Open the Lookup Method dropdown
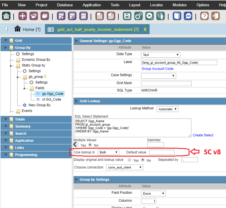This screenshot has height=208, width=226. (x=167, y=109)
